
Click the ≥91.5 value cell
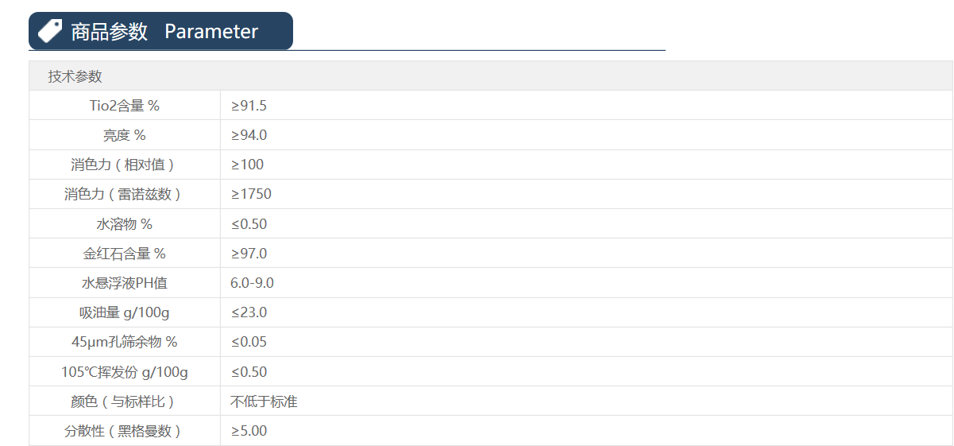pos(249,106)
